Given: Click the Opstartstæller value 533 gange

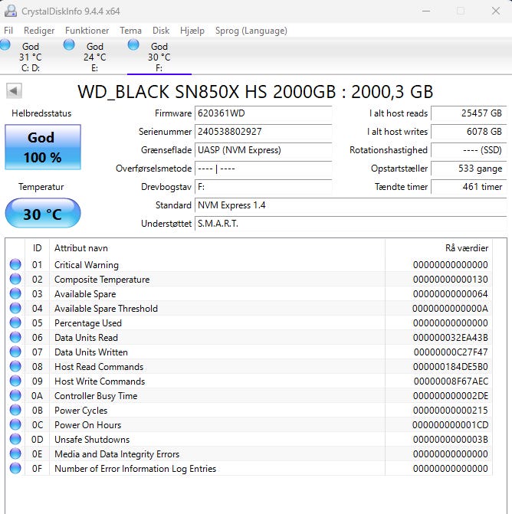Looking at the screenshot, I should [469, 169].
